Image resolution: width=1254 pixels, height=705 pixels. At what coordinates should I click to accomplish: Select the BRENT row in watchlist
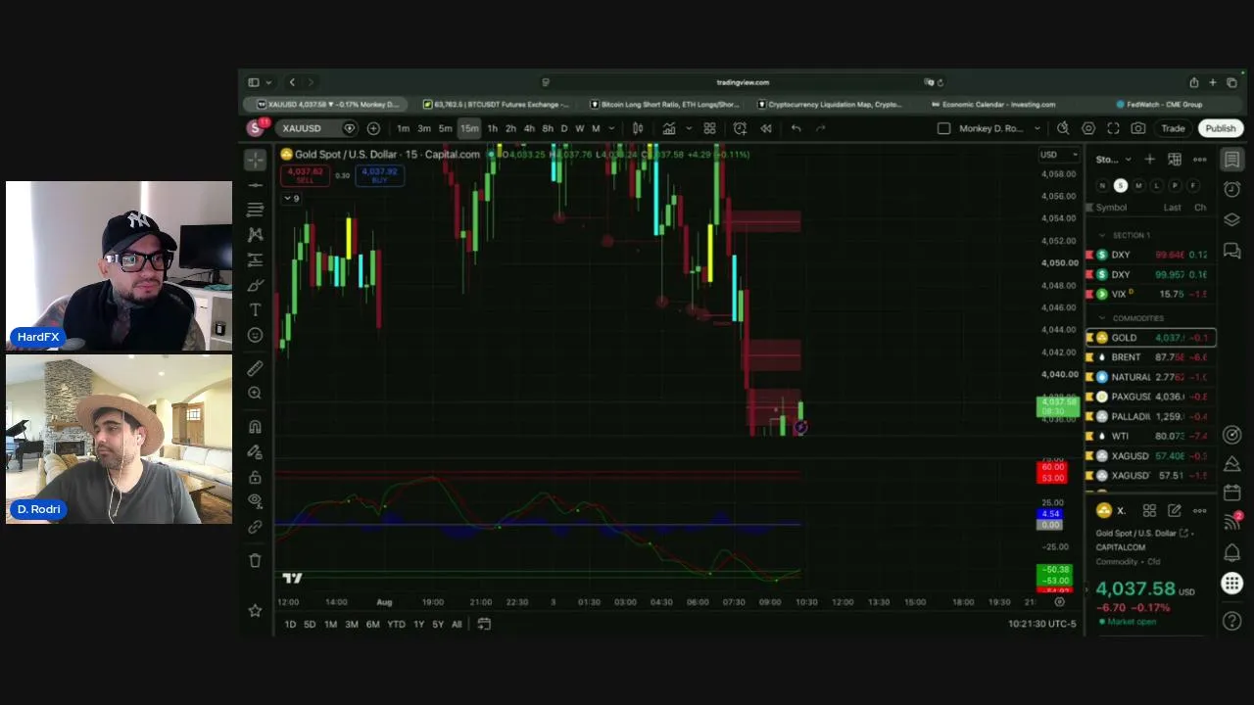point(1151,357)
